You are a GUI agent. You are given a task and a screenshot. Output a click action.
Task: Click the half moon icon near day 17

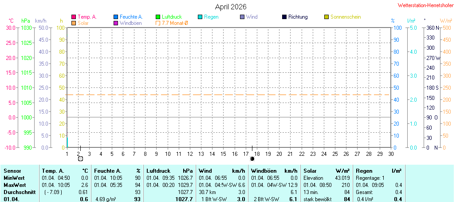click(x=252, y=158)
